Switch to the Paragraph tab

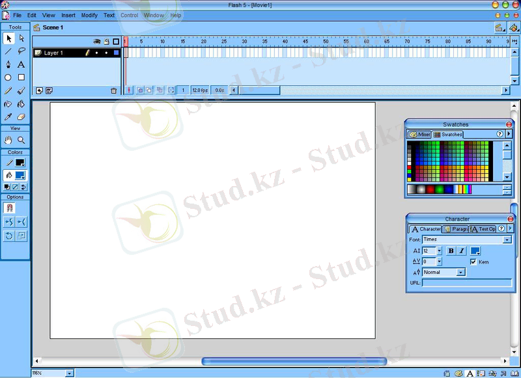click(456, 229)
